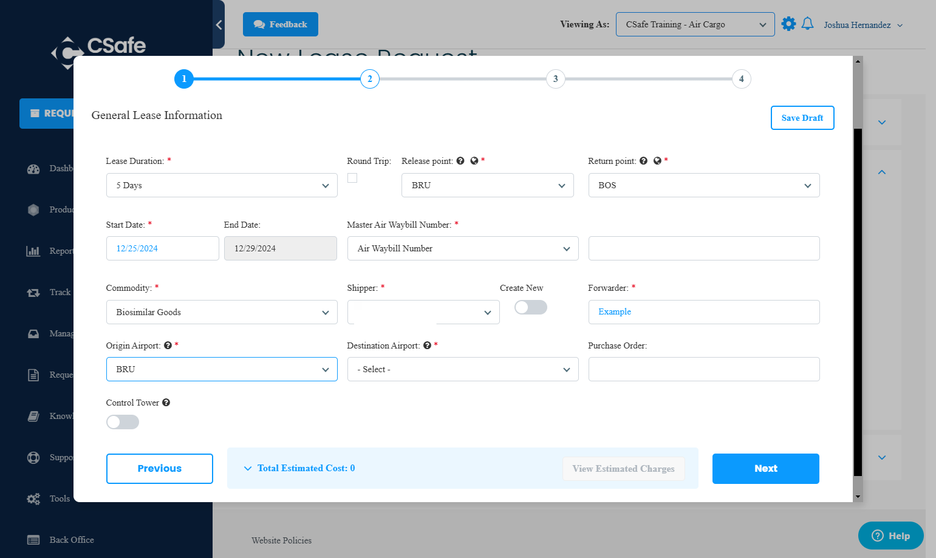
Task: Click the Origin Airport help icon
Action: coord(168,345)
